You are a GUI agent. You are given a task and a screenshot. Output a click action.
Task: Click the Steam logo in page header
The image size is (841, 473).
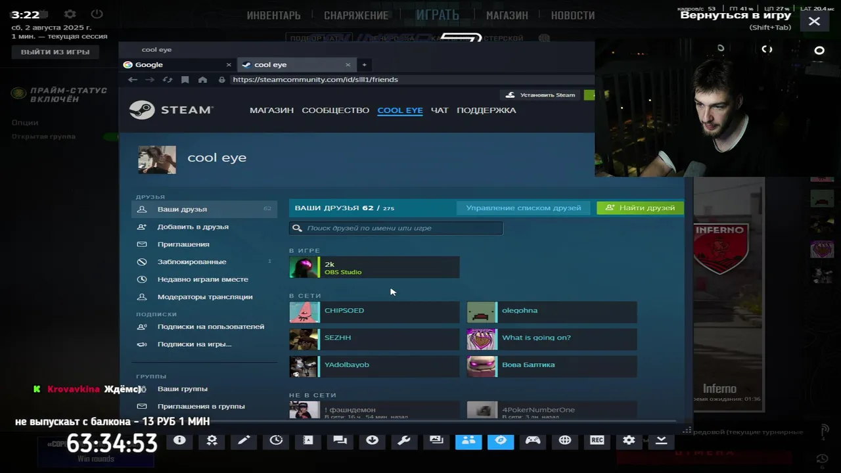[x=171, y=110]
